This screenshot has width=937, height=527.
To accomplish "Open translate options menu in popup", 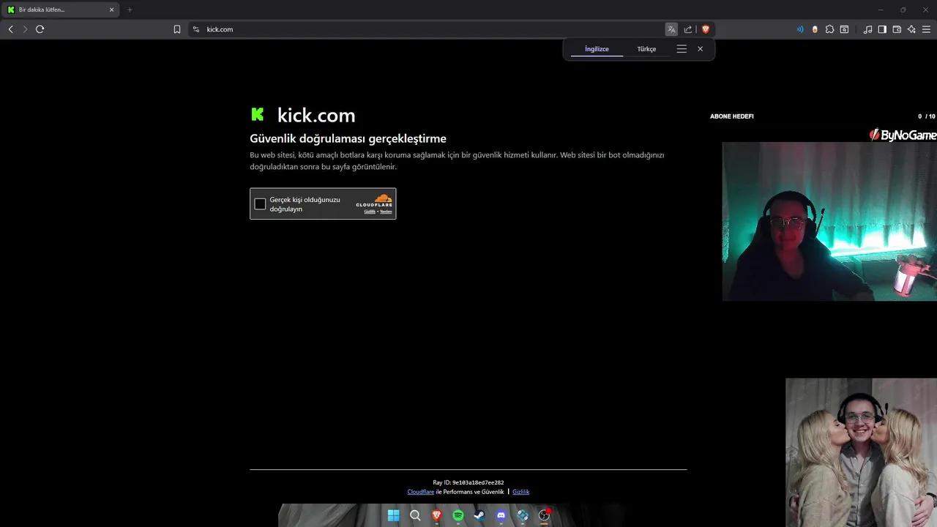I will (682, 49).
